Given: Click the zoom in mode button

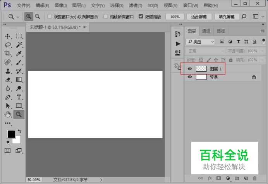Looking at the screenshot, I should (29, 16).
